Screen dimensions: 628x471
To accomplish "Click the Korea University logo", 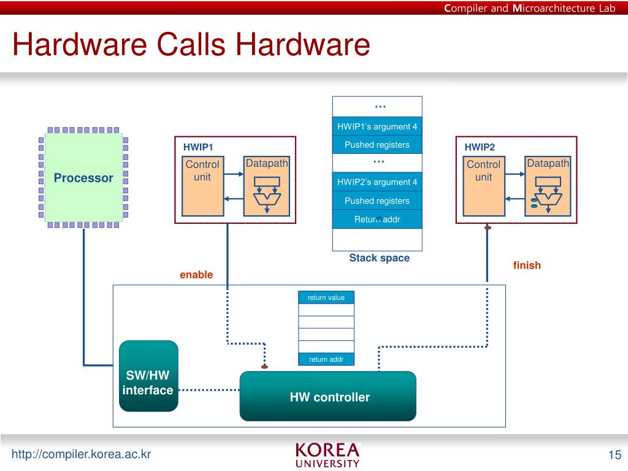I will coord(327,455).
